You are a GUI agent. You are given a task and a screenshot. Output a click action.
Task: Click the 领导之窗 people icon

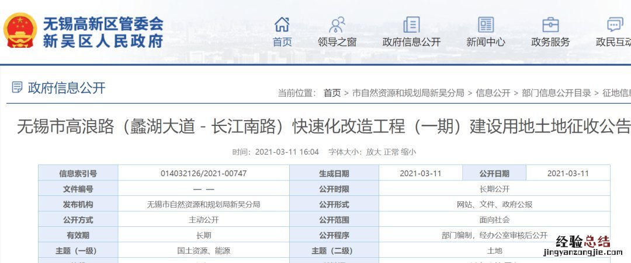(337, 24)
